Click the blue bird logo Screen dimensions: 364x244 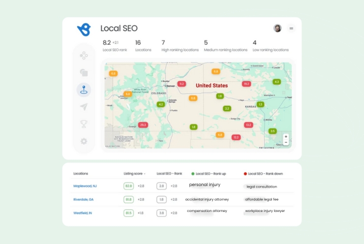tap(84, 29)
